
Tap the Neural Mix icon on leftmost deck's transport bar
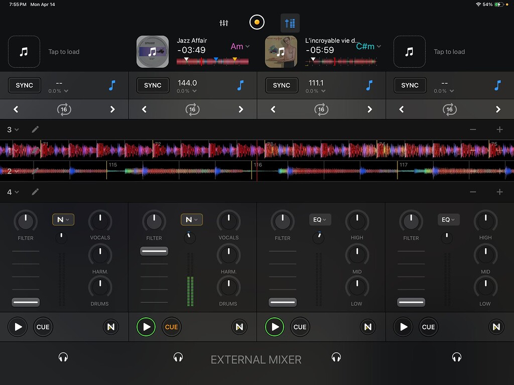110,327
